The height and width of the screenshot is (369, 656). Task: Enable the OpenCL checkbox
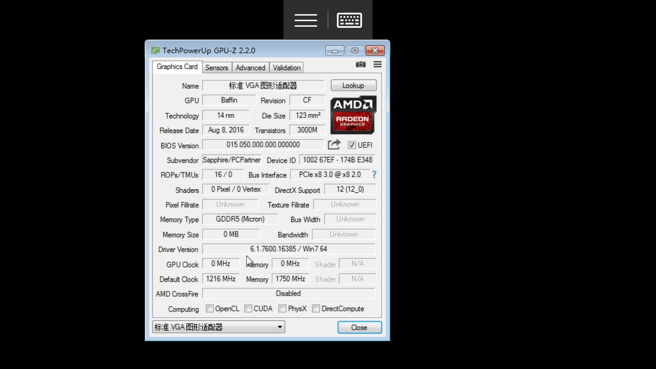tap(210, 308)
